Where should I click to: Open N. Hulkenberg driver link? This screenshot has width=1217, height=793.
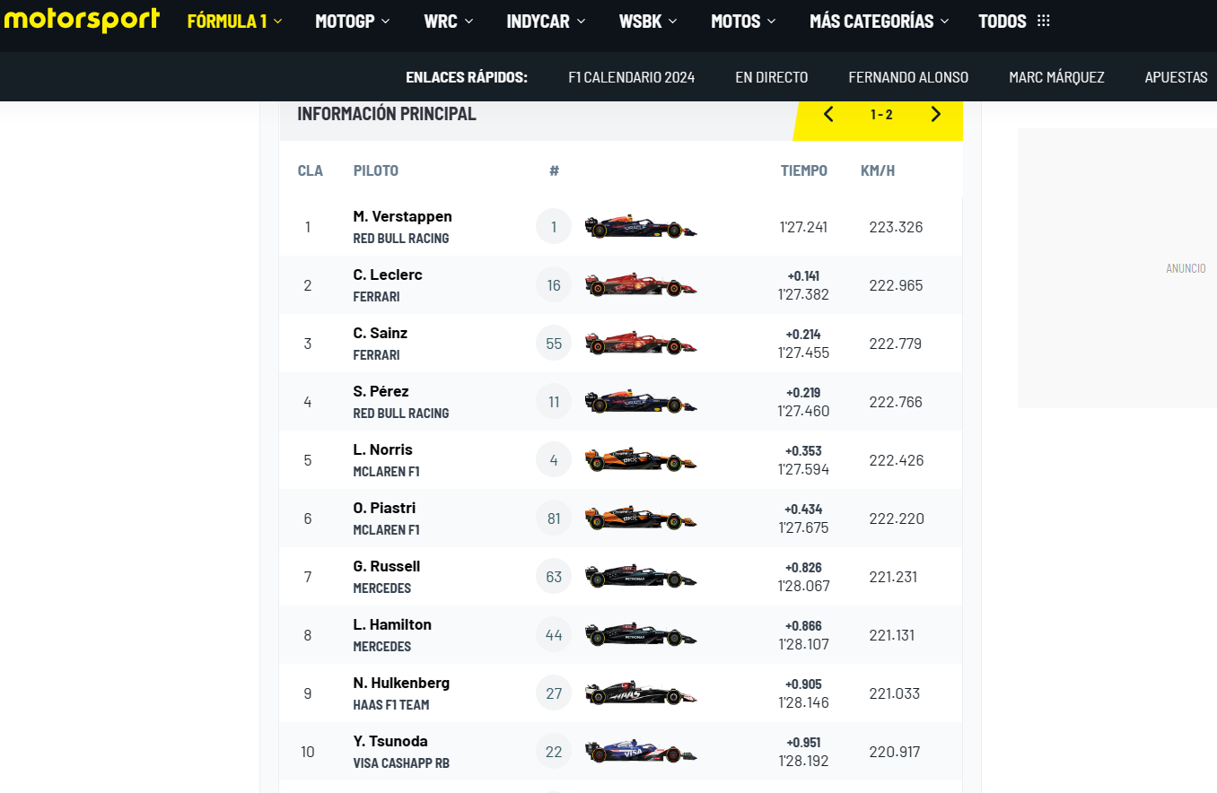point(401,683)
